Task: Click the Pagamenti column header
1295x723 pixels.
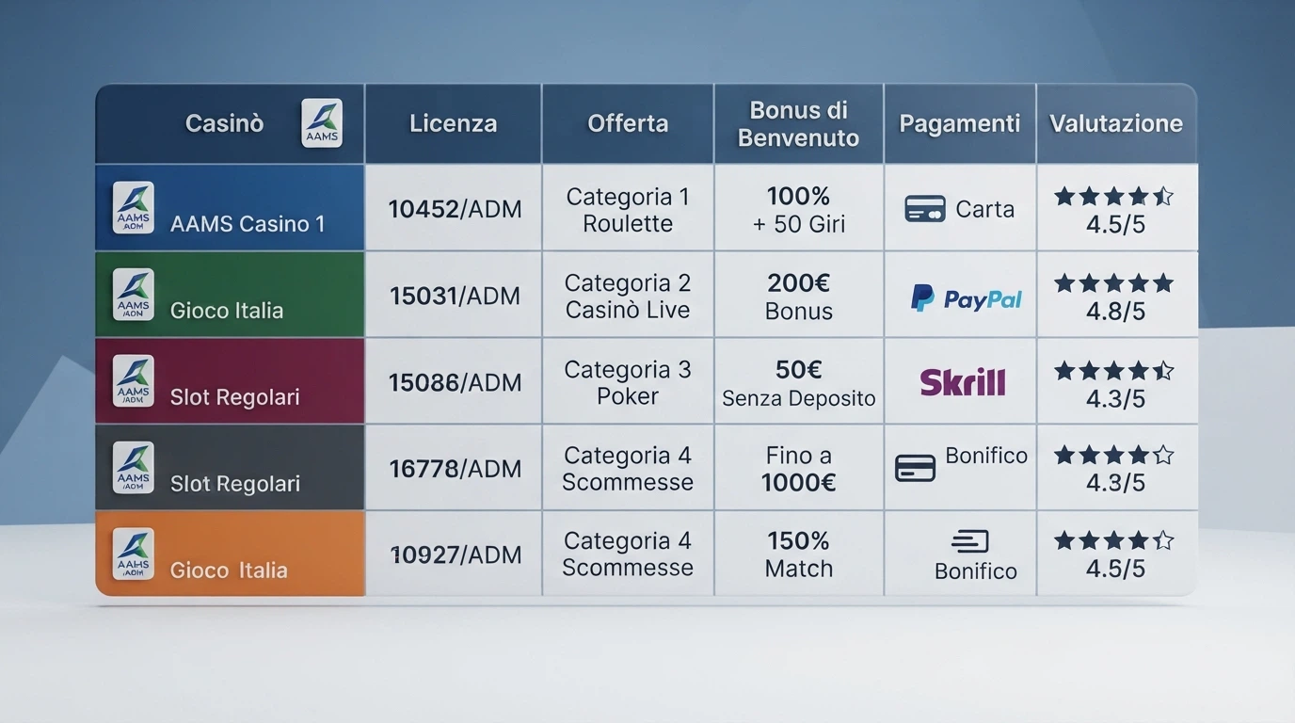Action: tap(960, 123)
